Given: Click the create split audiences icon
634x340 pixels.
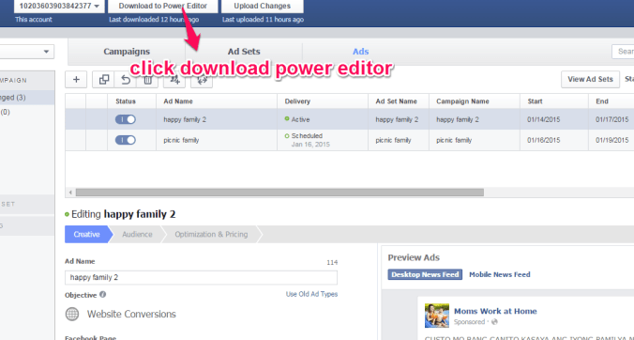Looking at the screenshot, I should tap(174, 79).
